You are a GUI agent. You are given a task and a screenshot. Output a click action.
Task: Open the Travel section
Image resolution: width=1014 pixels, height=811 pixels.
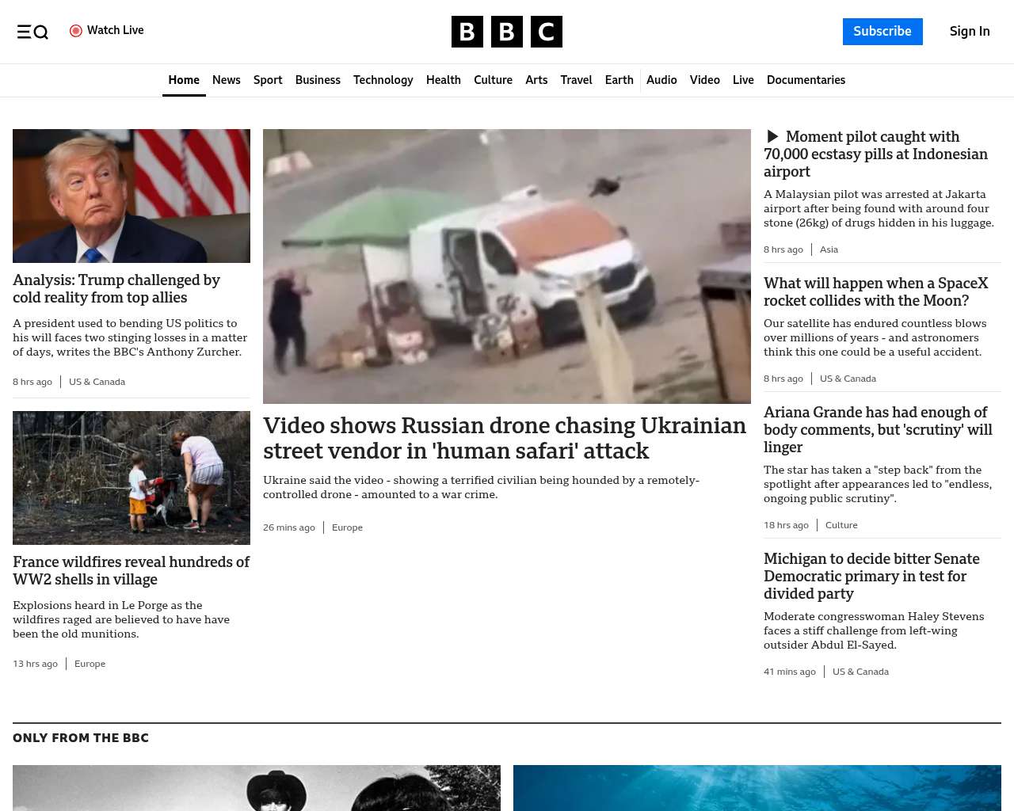coord(576,80)
